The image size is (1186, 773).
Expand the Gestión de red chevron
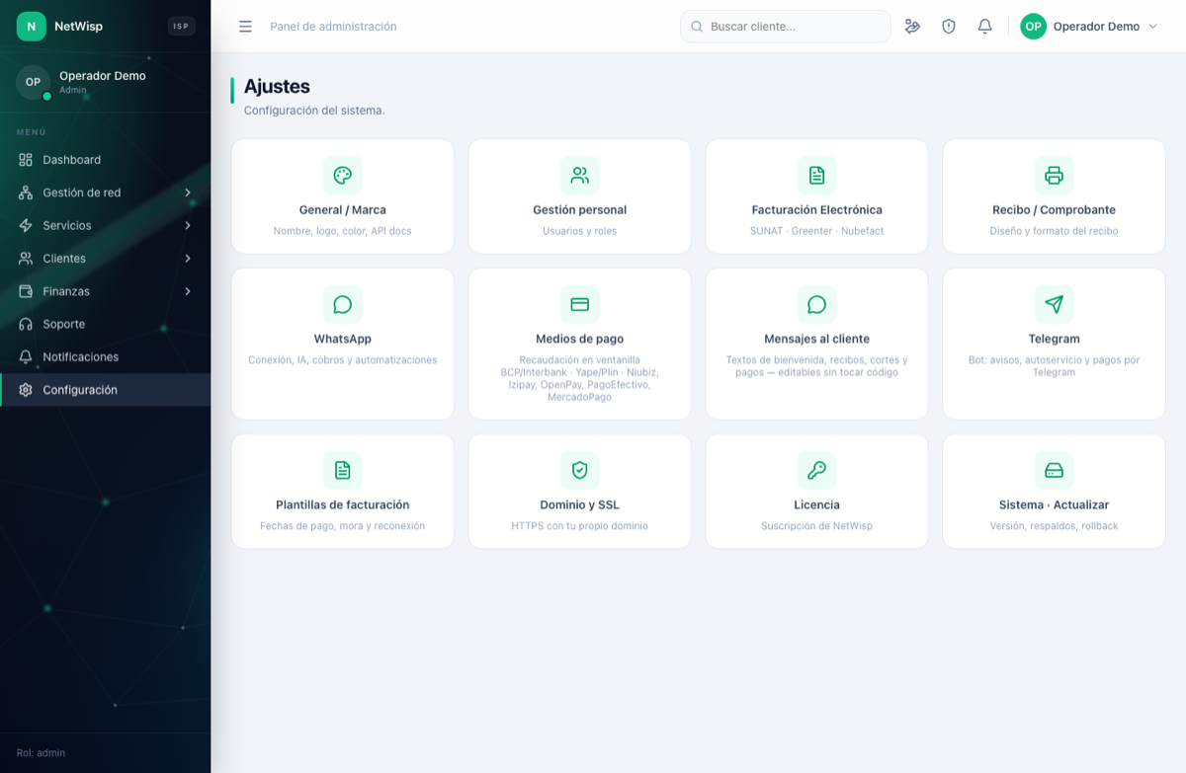[188, 193]
